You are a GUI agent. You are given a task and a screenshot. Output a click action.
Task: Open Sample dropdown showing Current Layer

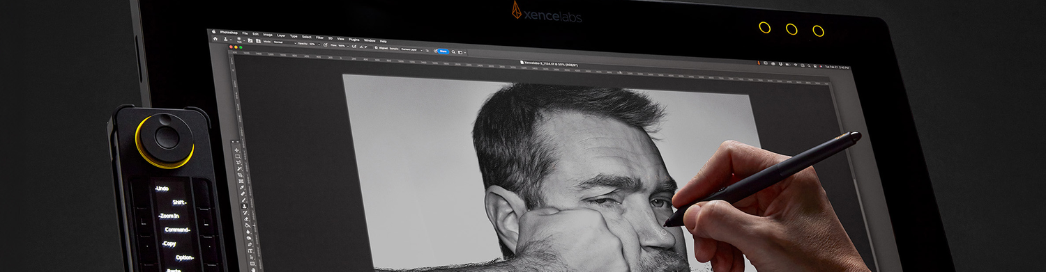pos(411,49)
